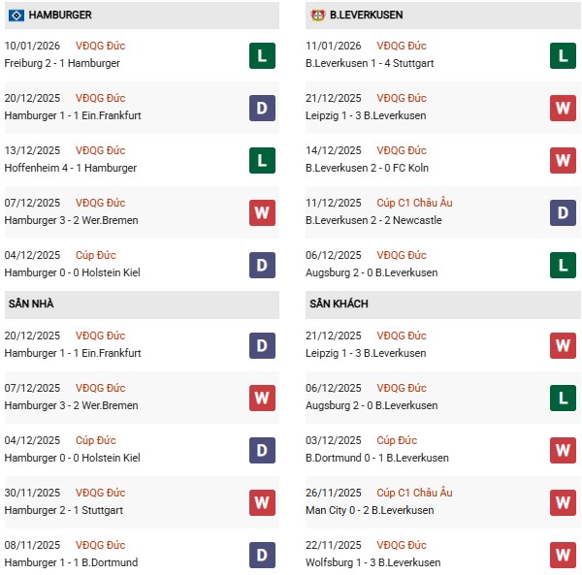Viewport: 582px width, 575px height.
Task: Click the W badge for Man City 0-2 B.Leverkusen
Action: pos(564,502)
